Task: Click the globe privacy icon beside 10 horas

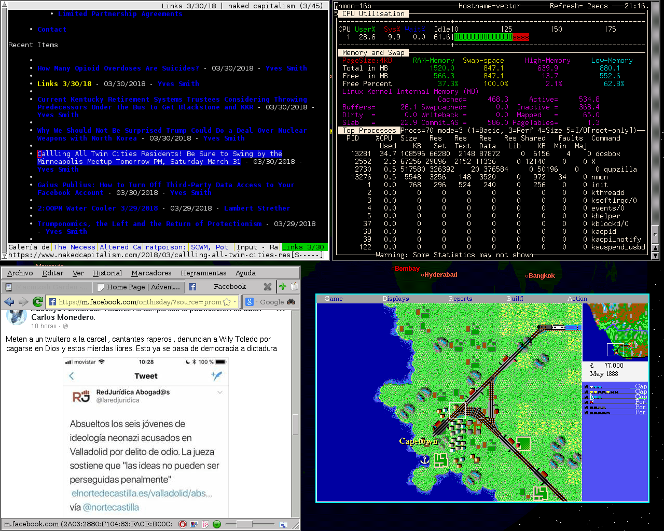Action: pos(65,326)
